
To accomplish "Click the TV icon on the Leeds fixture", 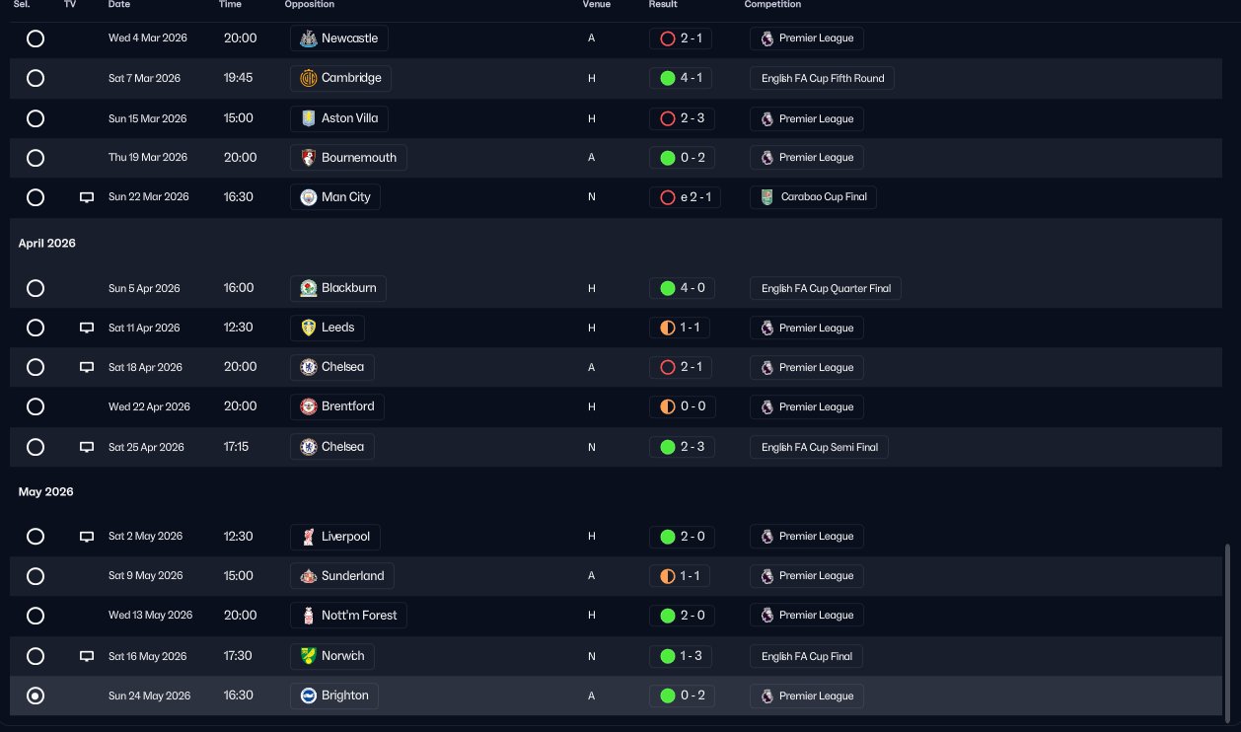I will click(87, 328).
